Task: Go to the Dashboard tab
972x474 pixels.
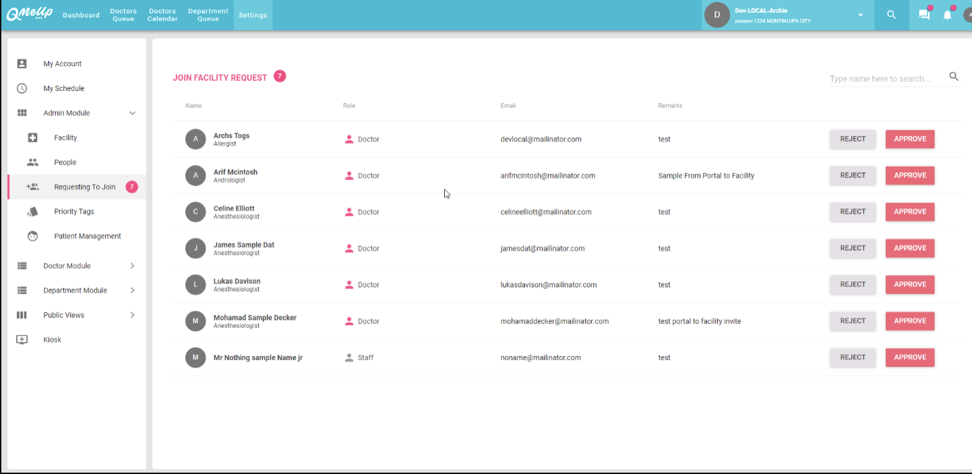Action: click(81, 15)
